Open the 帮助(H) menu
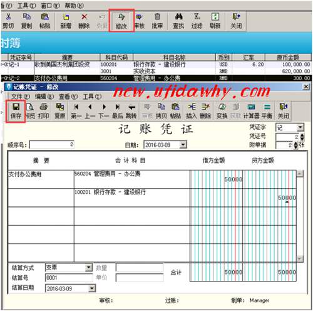313x311 pixels. [x=74, y=6]
